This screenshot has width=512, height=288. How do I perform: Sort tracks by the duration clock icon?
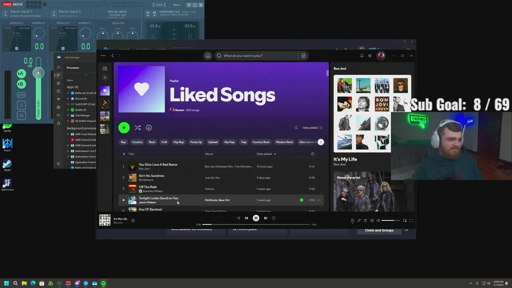[312, 154]
